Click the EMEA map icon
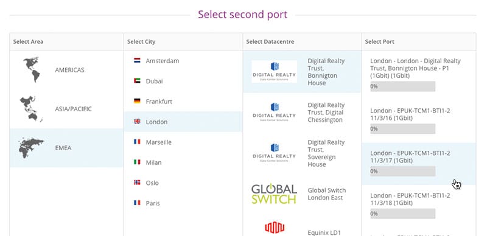Image resolution: width=487 pixels, height=236 pixels. point(31,148)
